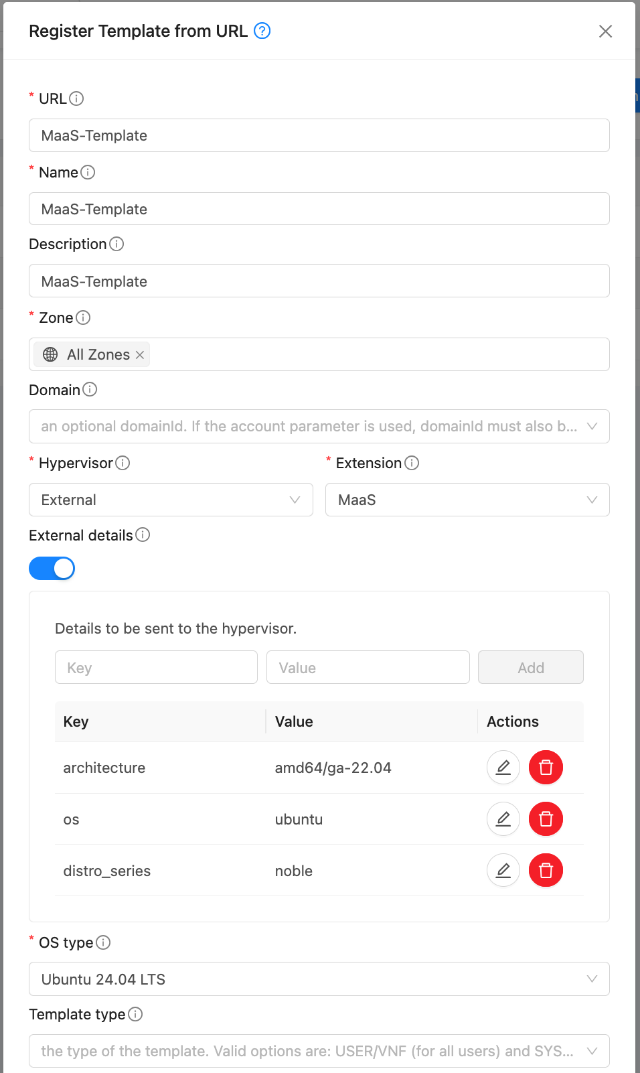640x1073 pixels.
Task: Delete the os detail row
Action: [x=546, y=819]
